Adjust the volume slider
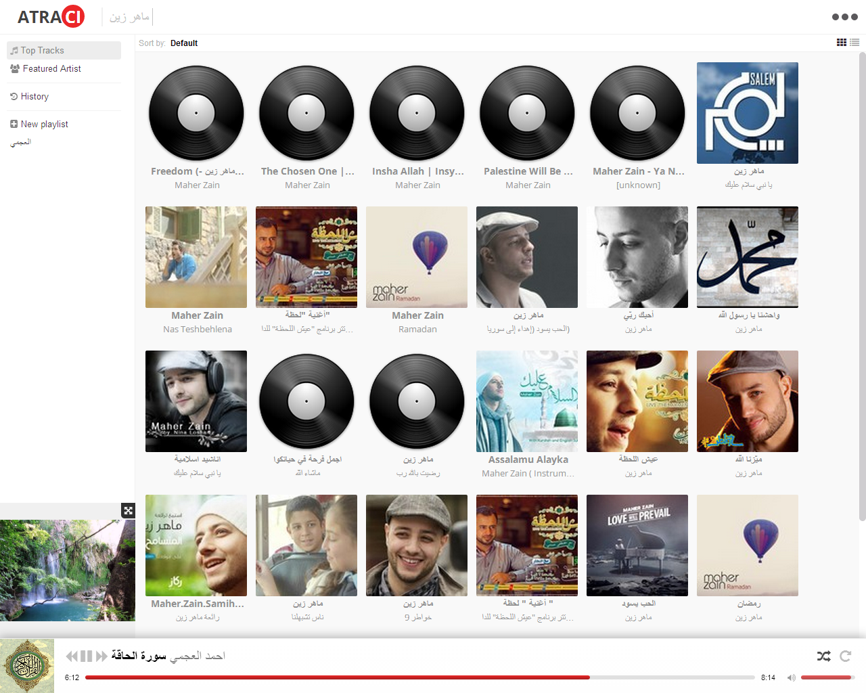 [827, 677]
